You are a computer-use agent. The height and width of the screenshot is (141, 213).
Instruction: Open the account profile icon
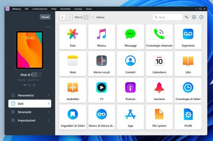[194, 17]
